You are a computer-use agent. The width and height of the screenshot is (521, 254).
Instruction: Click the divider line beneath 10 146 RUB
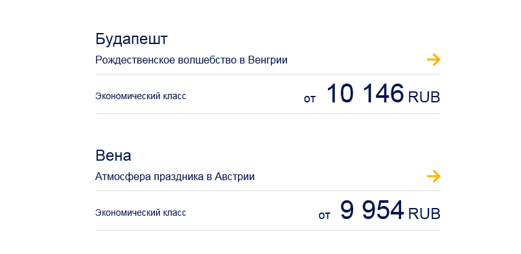[268, 113]
